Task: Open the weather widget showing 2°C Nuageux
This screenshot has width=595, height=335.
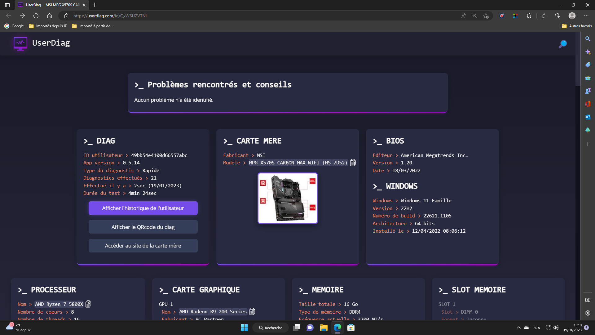Action: coord(18,328)
